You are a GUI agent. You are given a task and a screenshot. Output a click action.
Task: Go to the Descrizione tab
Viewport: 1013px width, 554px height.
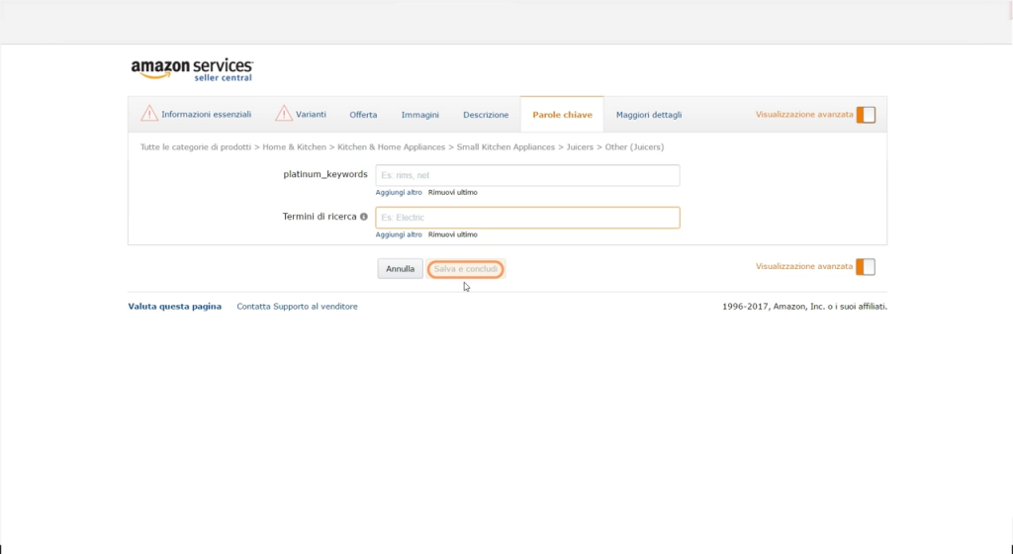[x=486, y=115]
